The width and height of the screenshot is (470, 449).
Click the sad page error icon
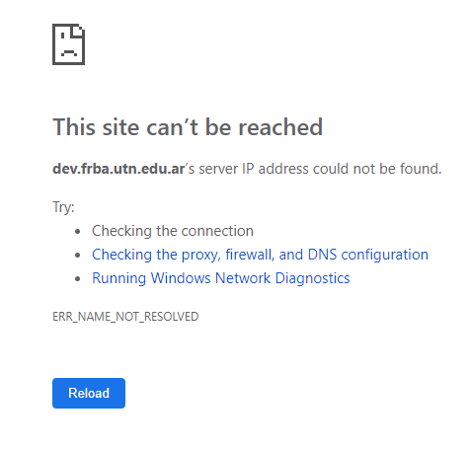[68, 44]
